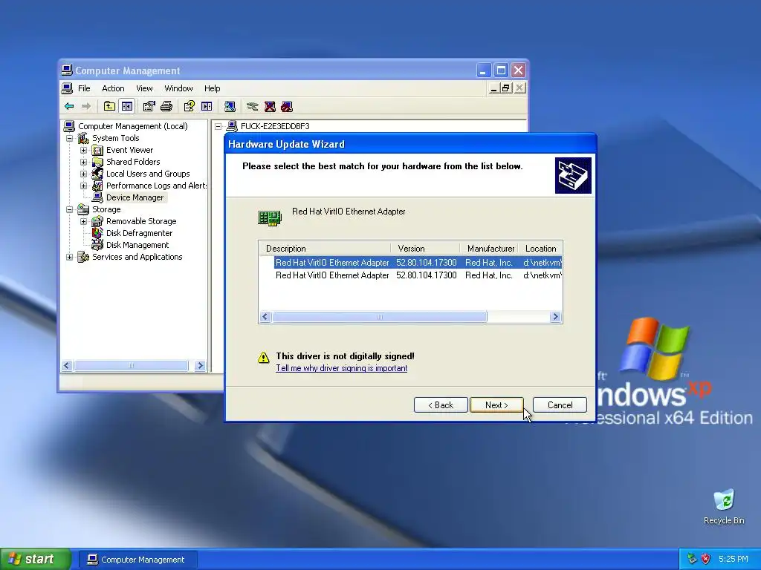Click the driver list scroll left arrow
This screenshot has height=570, width=761.
(x=265, y=317)
